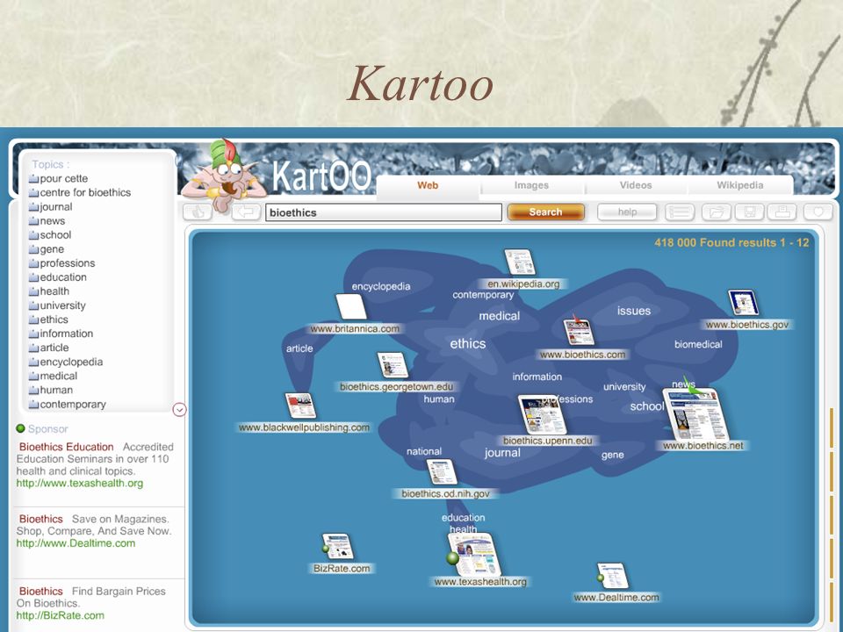Click the 'issues' keyword on the map
843x632 pixels.
(634, 311)
